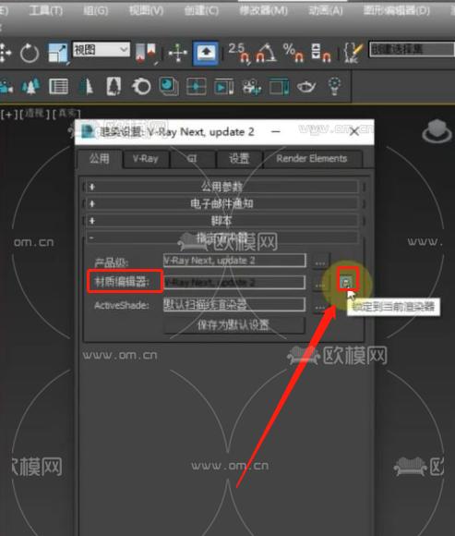Click the 保存为默认设置 button
Viewport: 455px width, 536px height.
(x=234, y=325)
